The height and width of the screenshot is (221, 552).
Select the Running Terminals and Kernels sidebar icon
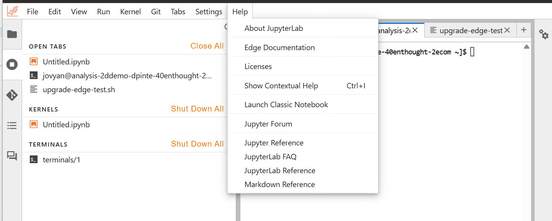tap(12, 64)
